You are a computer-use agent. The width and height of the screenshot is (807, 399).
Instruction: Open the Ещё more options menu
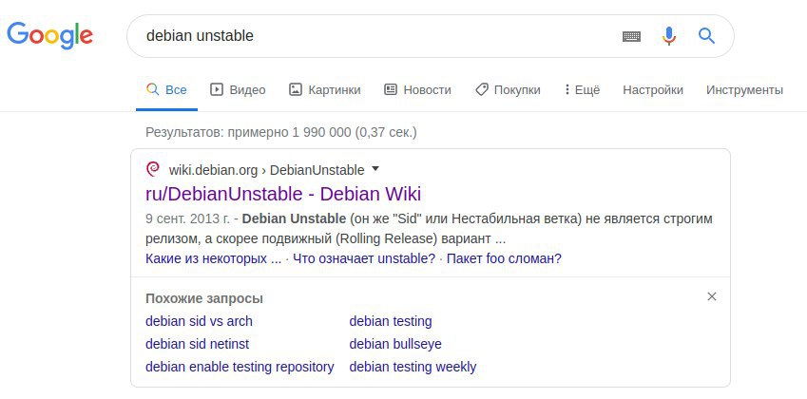(582, 90)
